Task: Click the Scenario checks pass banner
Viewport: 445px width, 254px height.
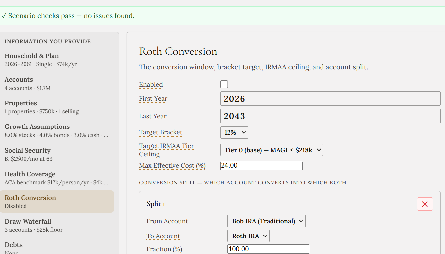Action: [222, 16]
